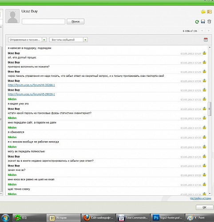
Task: Click the message 'примерно вспомнить не можете?'
Action: (x=28, y=67)
